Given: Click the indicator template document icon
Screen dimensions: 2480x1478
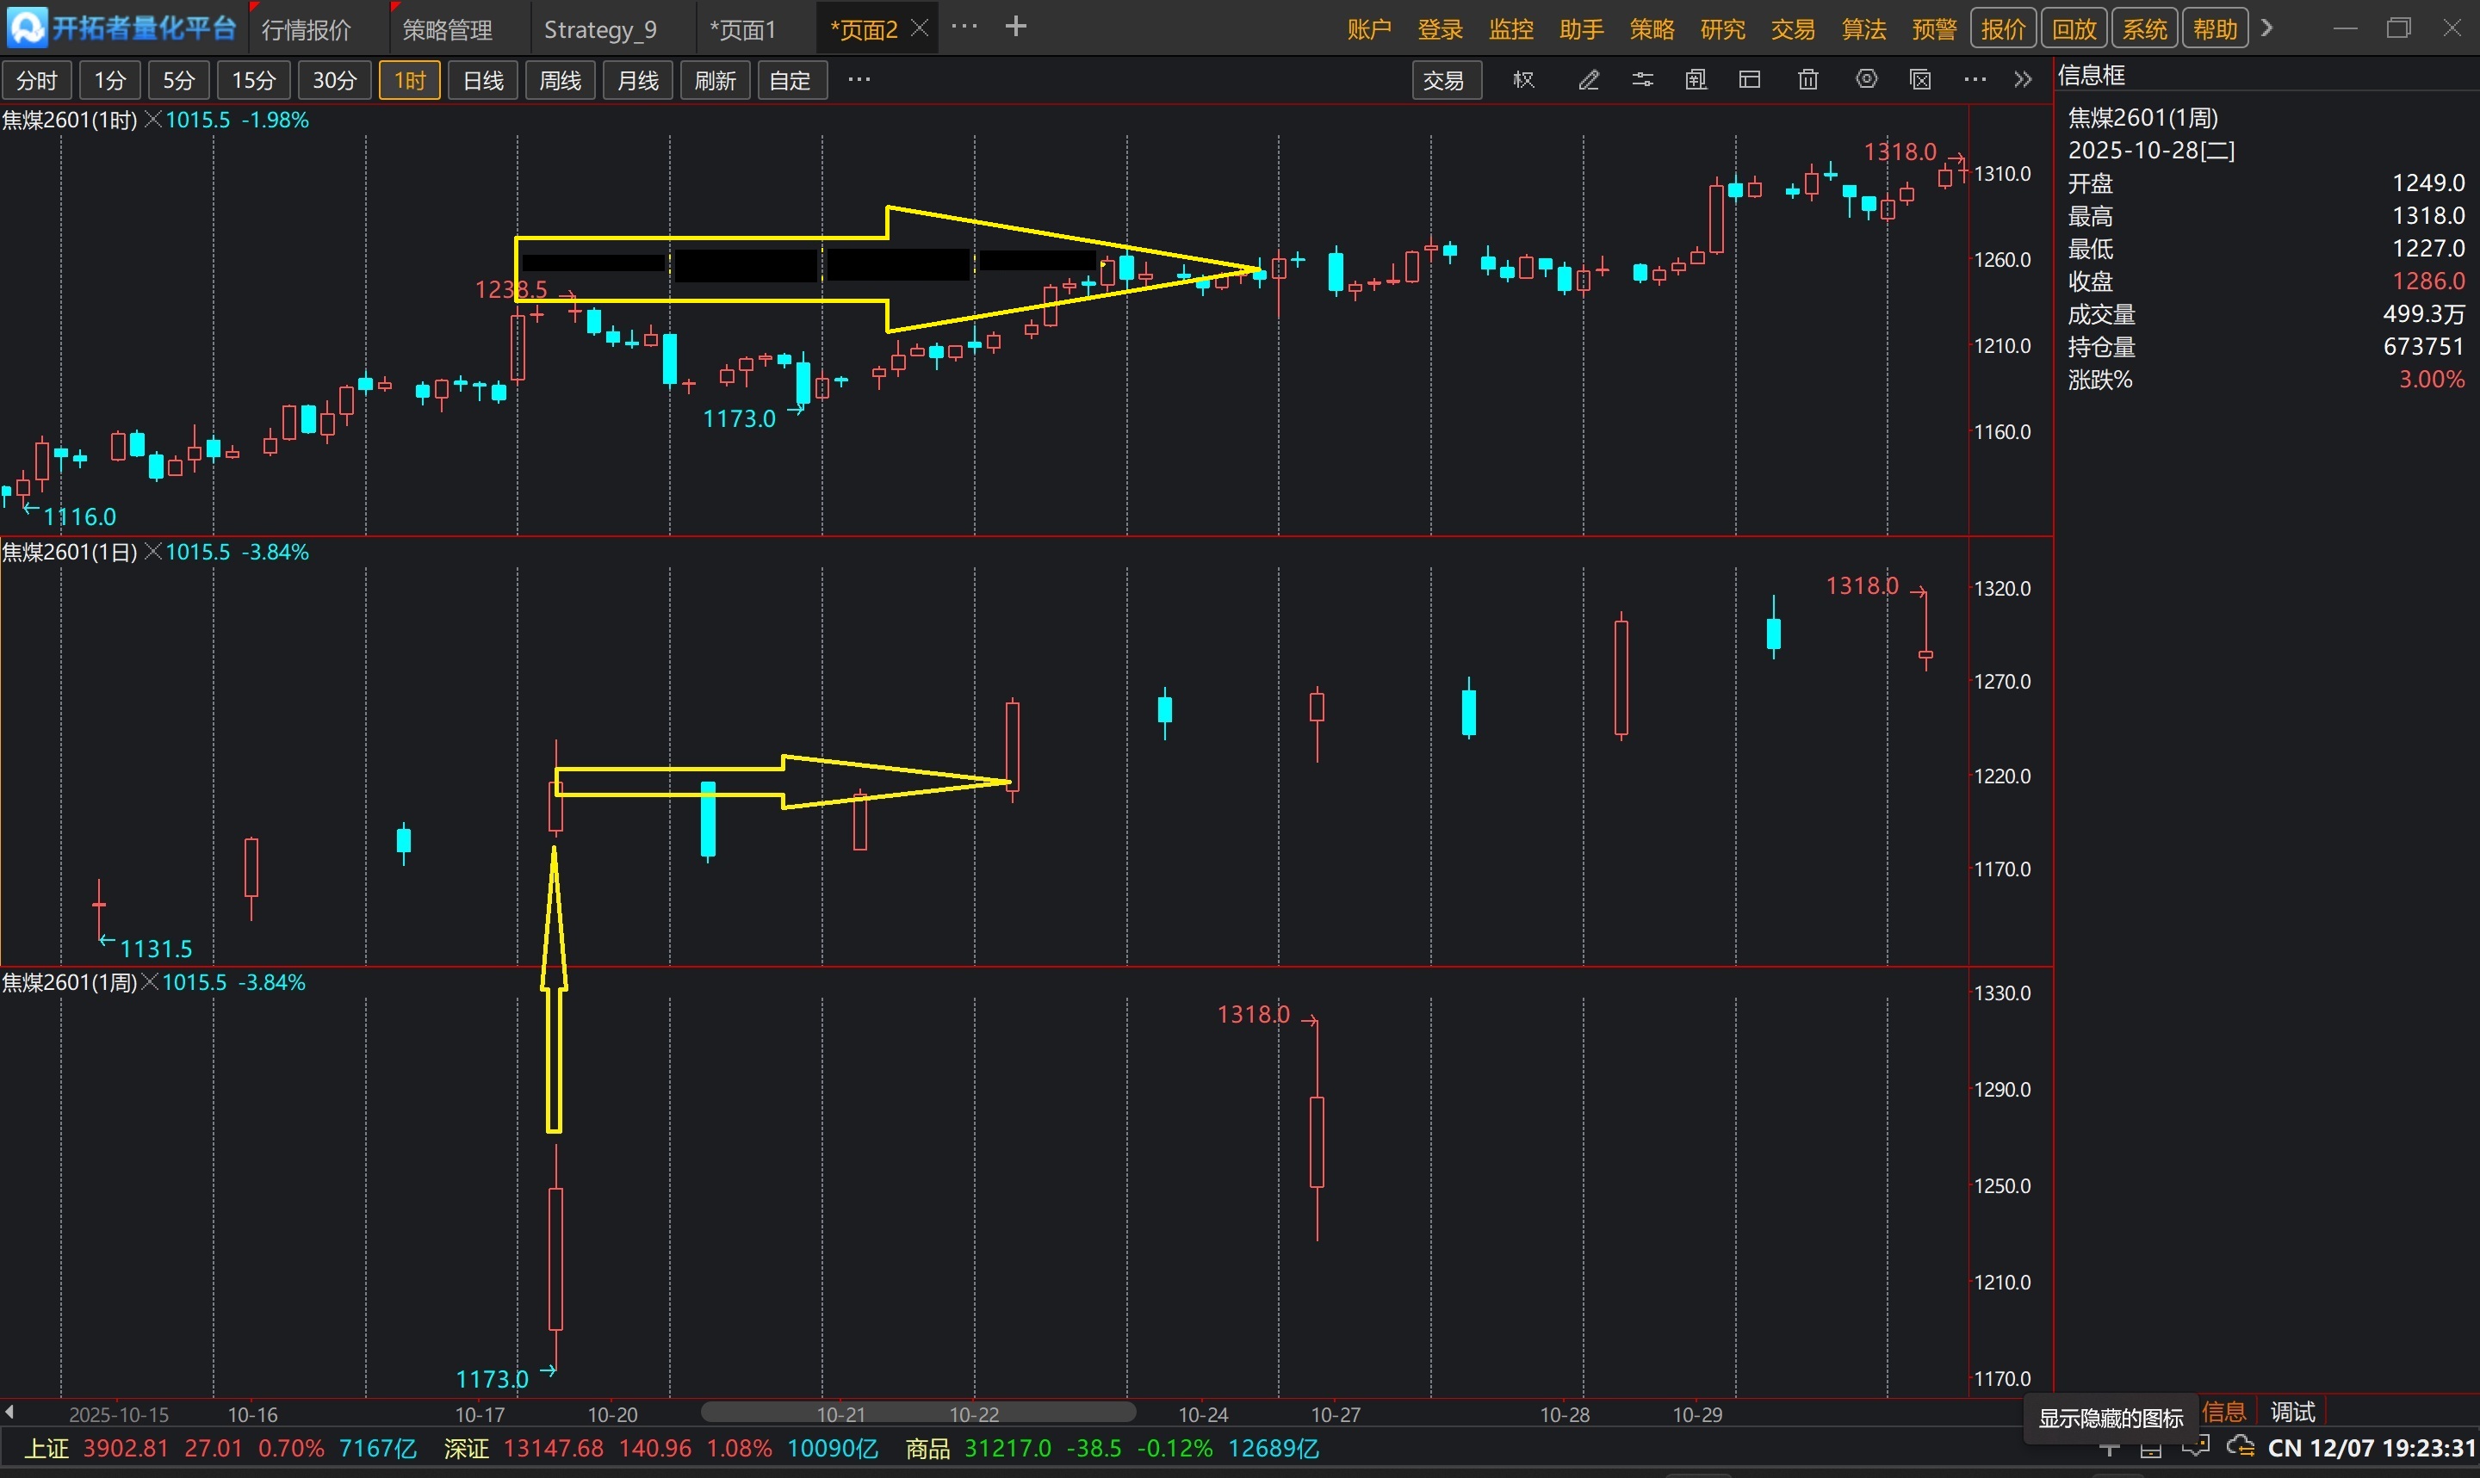Looking at the screenshot, I should point(1696,80).
